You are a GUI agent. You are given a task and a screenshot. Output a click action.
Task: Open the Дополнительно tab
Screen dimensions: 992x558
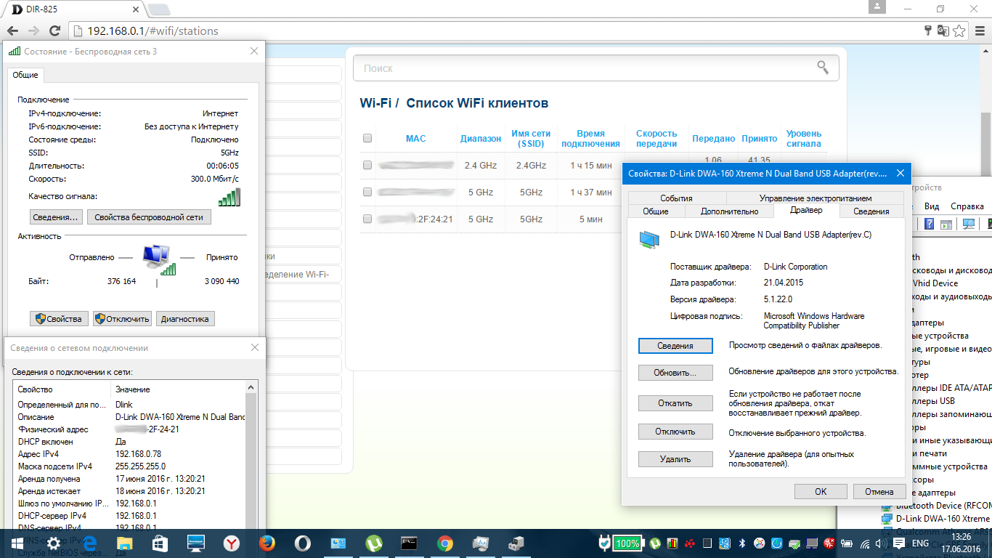729,211
